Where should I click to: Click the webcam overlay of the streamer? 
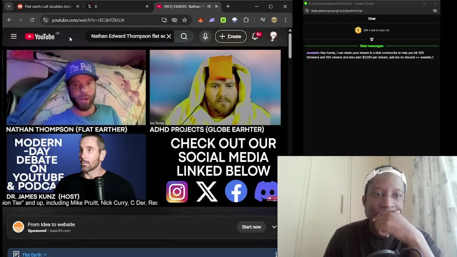pyautogui.click(x=367, y=207)
